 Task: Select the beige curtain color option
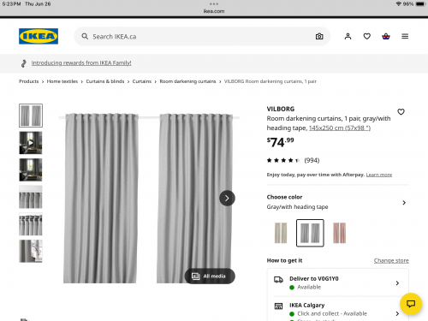281,233
